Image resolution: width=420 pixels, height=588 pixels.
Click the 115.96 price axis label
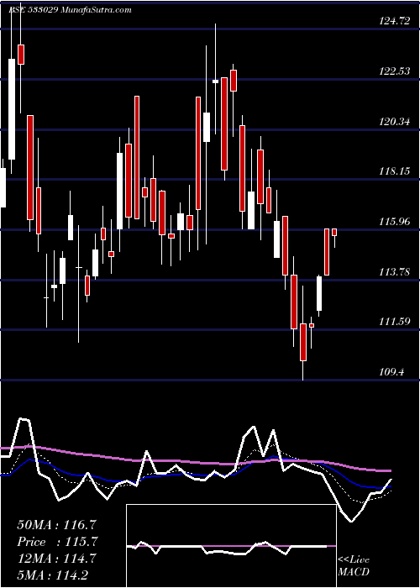tap(395, 222)
